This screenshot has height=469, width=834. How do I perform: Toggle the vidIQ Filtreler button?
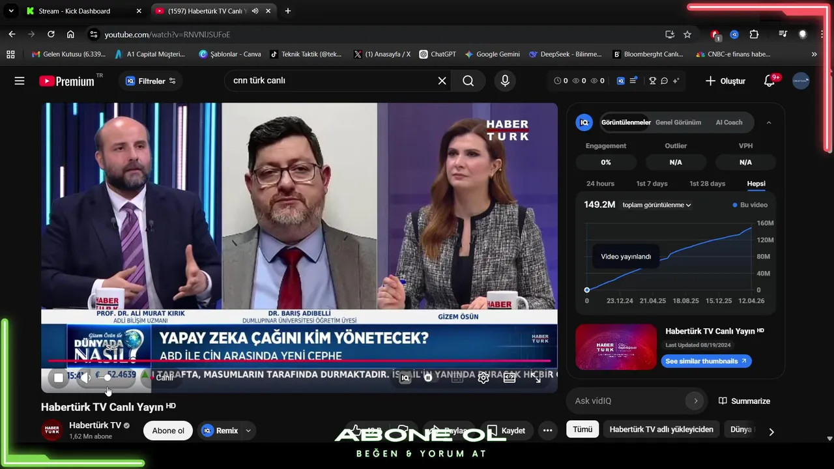(151, 81)
